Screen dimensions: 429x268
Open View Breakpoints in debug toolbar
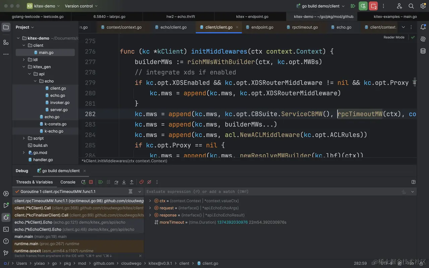point(141,182)
